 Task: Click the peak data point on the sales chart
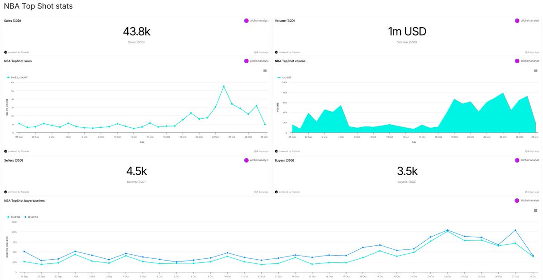[x=224, y=86]
